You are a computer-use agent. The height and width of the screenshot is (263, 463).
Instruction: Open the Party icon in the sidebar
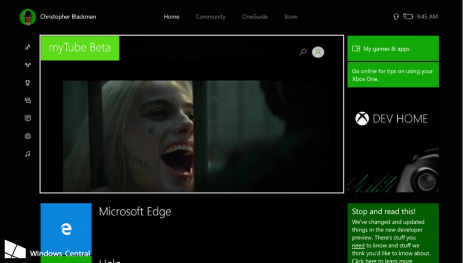[x=28, y=65]
